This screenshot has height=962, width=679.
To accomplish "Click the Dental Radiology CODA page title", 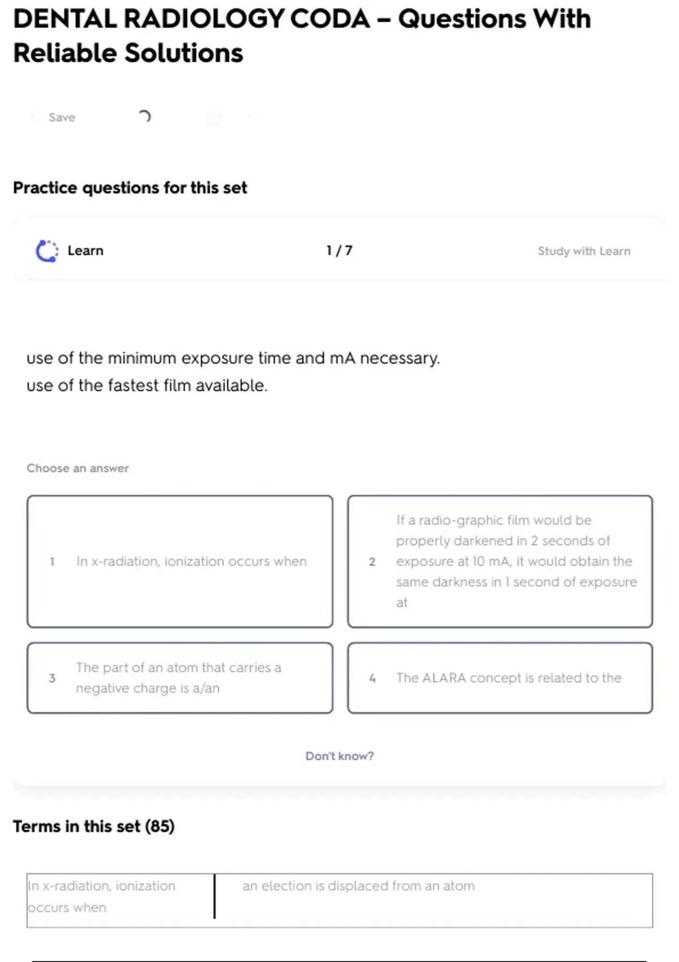I will [302, 36].
